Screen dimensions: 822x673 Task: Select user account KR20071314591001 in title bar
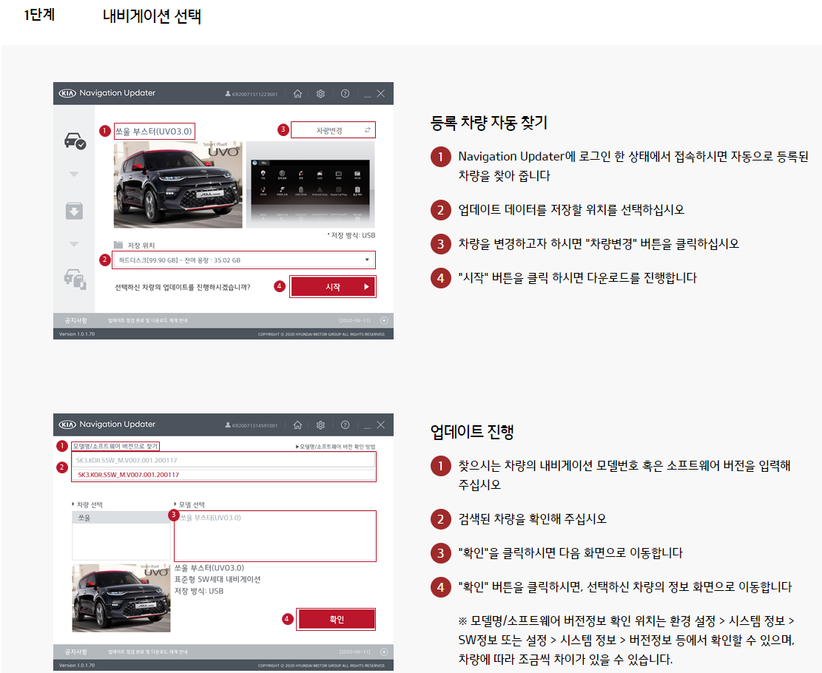click(251, 425)
